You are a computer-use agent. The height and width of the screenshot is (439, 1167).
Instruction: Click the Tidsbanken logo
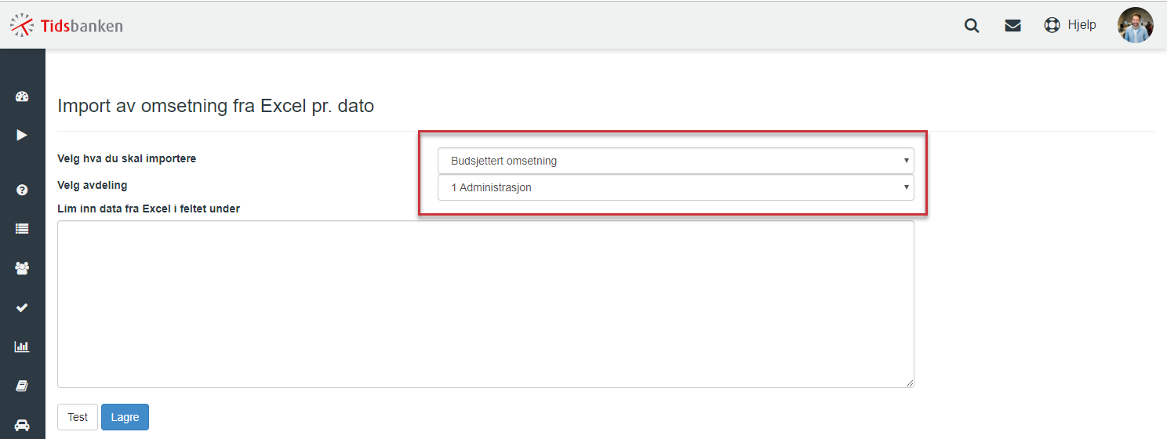tap(66, 25)
